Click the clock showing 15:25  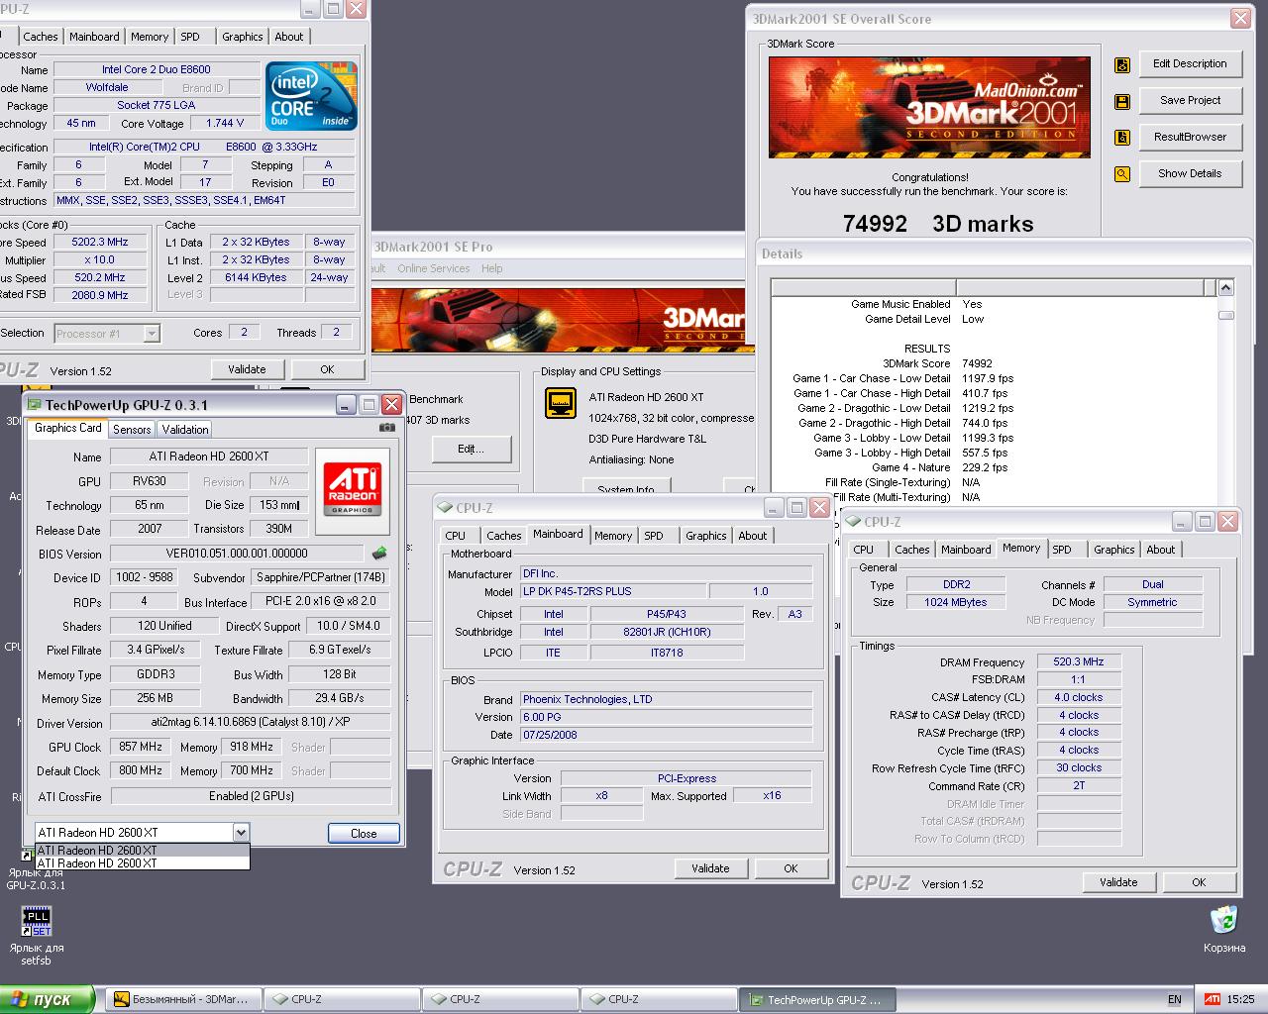pyautogui.click(x=1240, y=999)
